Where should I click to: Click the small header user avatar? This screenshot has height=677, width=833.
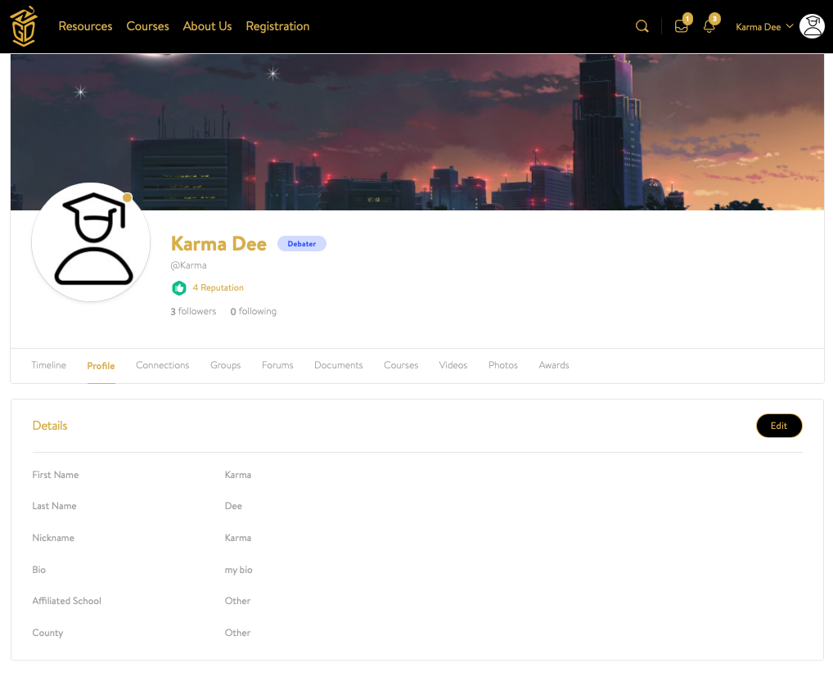coord(812,26)
